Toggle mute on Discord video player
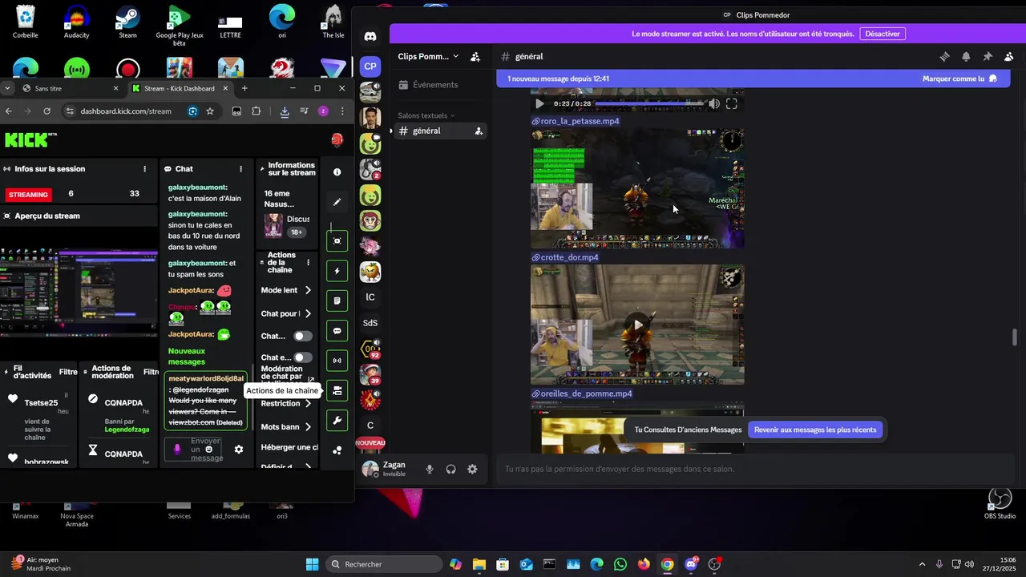The height and width of the screenshot is (577, 1026). (713, 103)
